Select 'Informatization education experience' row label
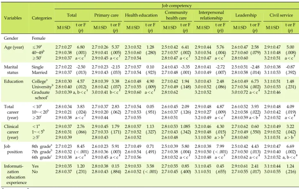299x189 pixels. [x=14, y=174]
